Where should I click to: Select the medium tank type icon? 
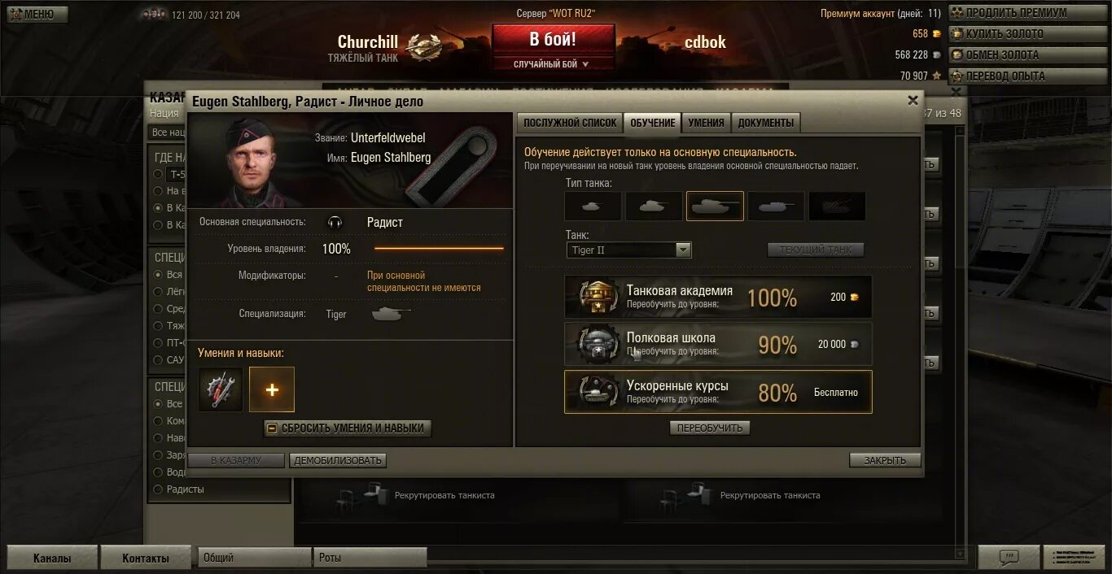pyautogui.click(x=654, y=207)
